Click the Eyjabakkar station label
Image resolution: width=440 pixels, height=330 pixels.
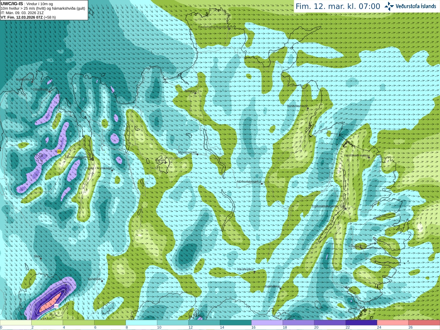coord(272,286)
